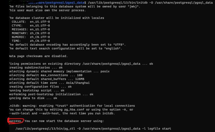Click the initdb trust authentication warning line
This screenshot has width=215, height=132.
[x=72, y=106]
